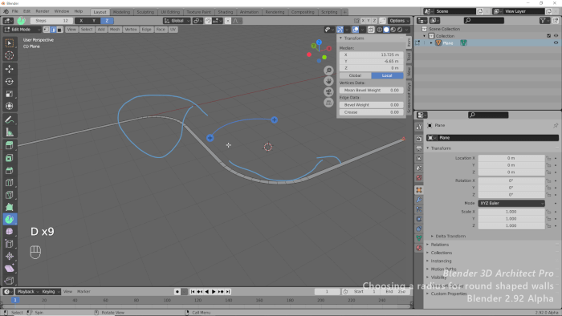Open the Mesh menu in viewport header
The image size is (562, 316).
115,30
